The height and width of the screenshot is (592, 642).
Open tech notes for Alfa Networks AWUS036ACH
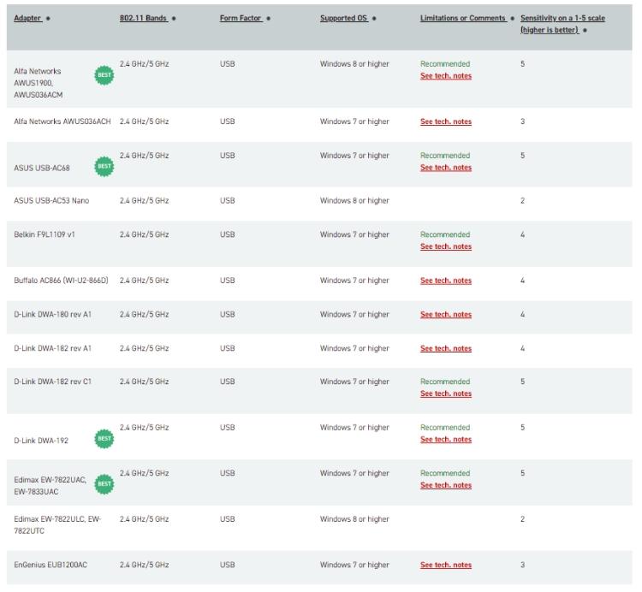pos(445,121)
